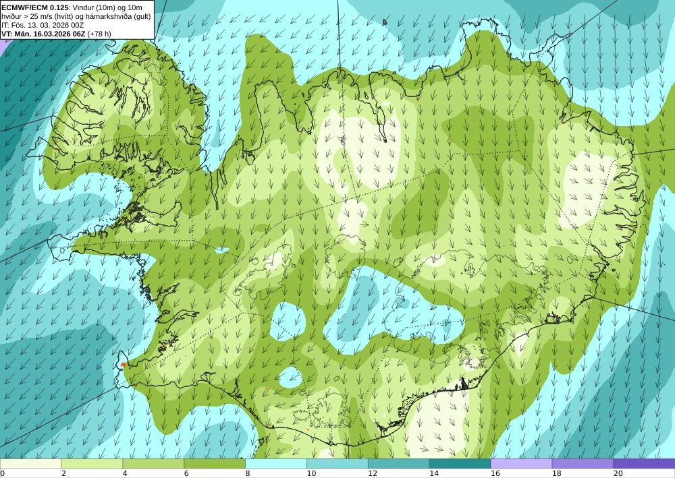This screenshot has height=478, width=675.
Task: Click the legend scale label '2'
Action: 63,473
